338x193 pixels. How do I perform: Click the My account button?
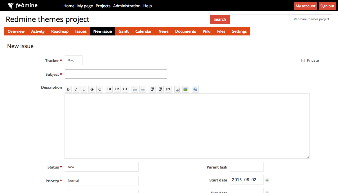(306, 6)
